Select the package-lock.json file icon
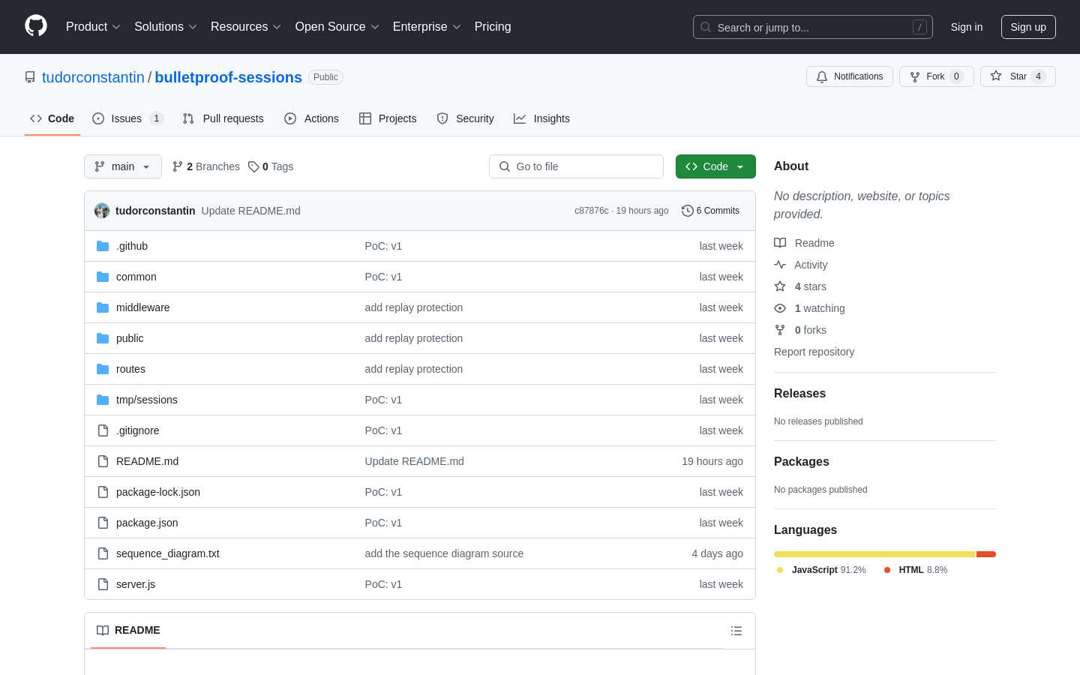 (103, 492)
